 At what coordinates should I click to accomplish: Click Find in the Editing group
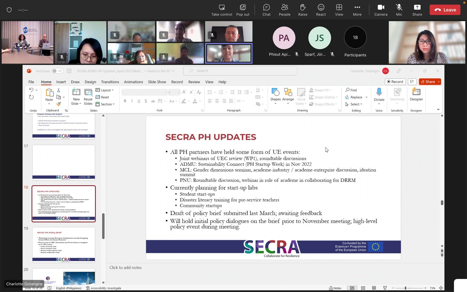(351, 90)
